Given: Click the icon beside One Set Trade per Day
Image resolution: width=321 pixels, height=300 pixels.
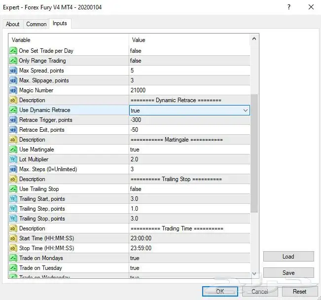Looking at the screenshot, I should tap(13, 51).
